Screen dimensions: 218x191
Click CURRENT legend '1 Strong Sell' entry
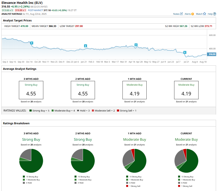[185, 186]
